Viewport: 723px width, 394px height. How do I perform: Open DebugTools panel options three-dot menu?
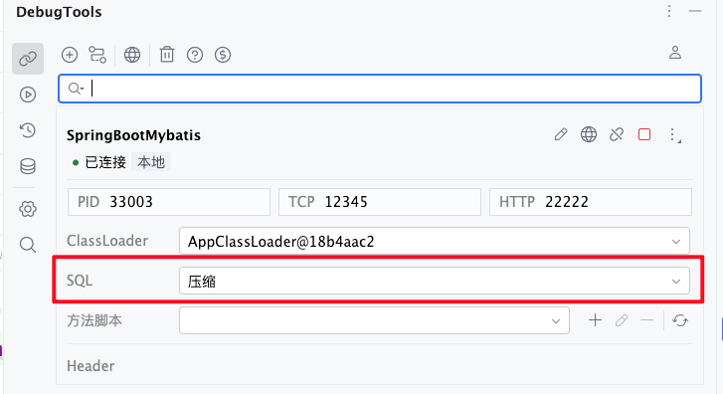click(x=669, y=11)
